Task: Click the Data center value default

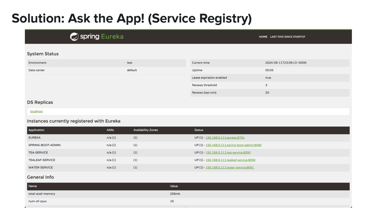Action: click(132, 70)
